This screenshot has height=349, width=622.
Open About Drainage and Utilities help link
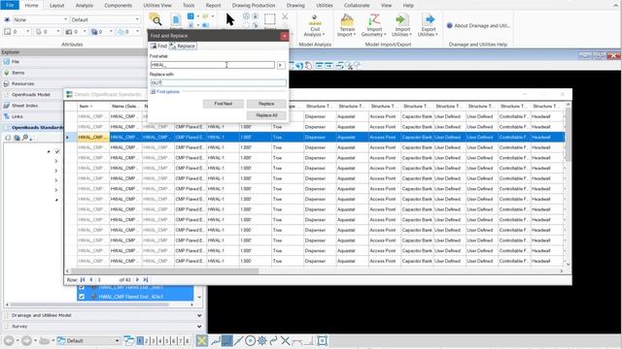[x=478, y=26]
